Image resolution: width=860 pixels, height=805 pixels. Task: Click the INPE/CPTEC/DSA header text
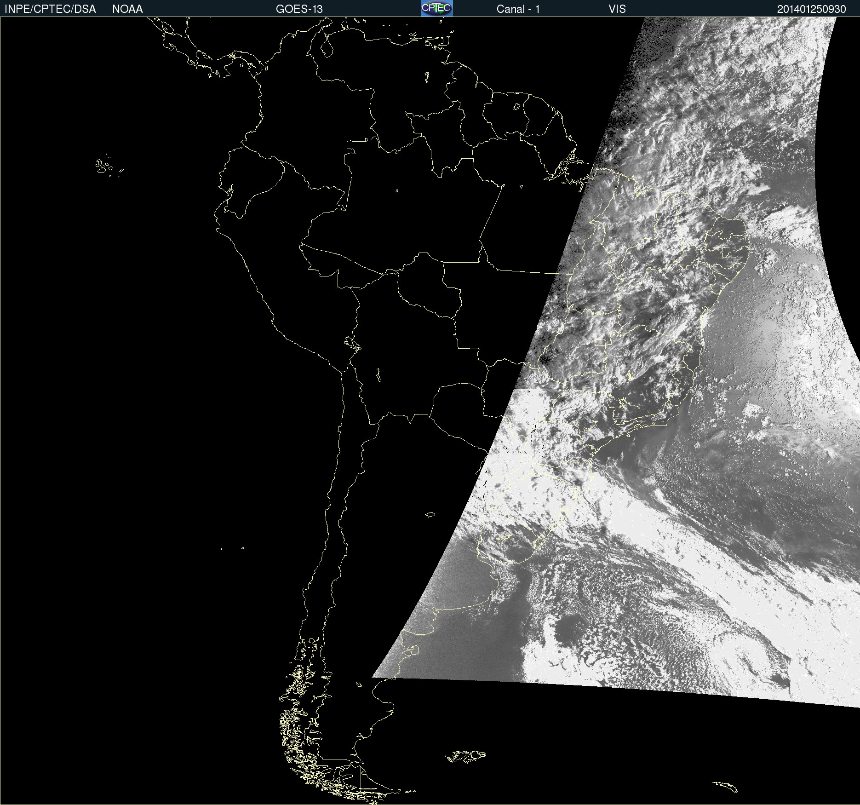tap(50, 9)
